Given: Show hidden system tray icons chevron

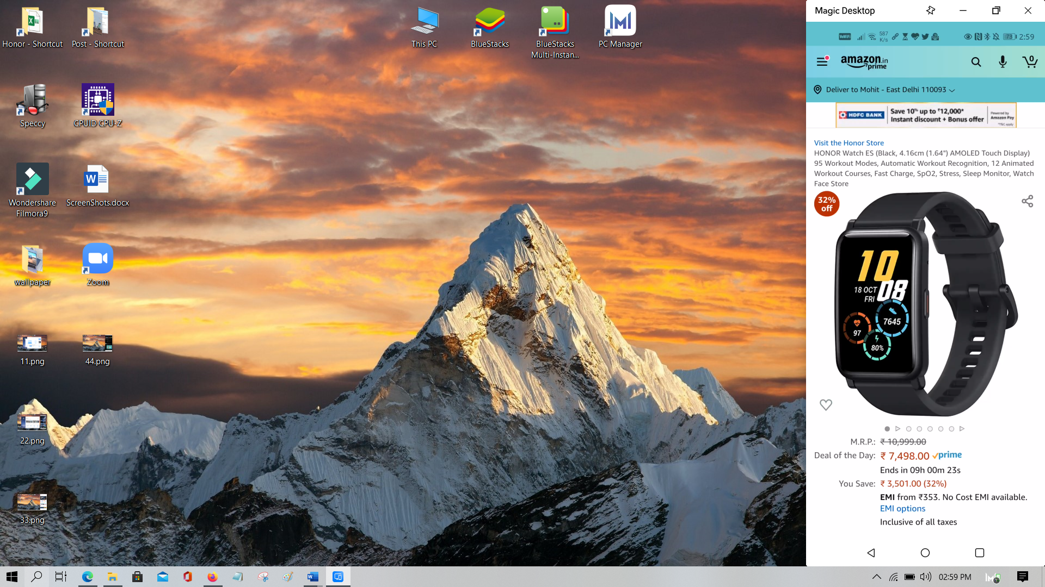Looking at the screenshot, I should click(876, 577).
